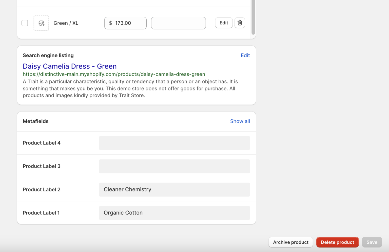Click the Product Label 1 row label
Screen dimensions: 389x252
(x=41, y=213)
